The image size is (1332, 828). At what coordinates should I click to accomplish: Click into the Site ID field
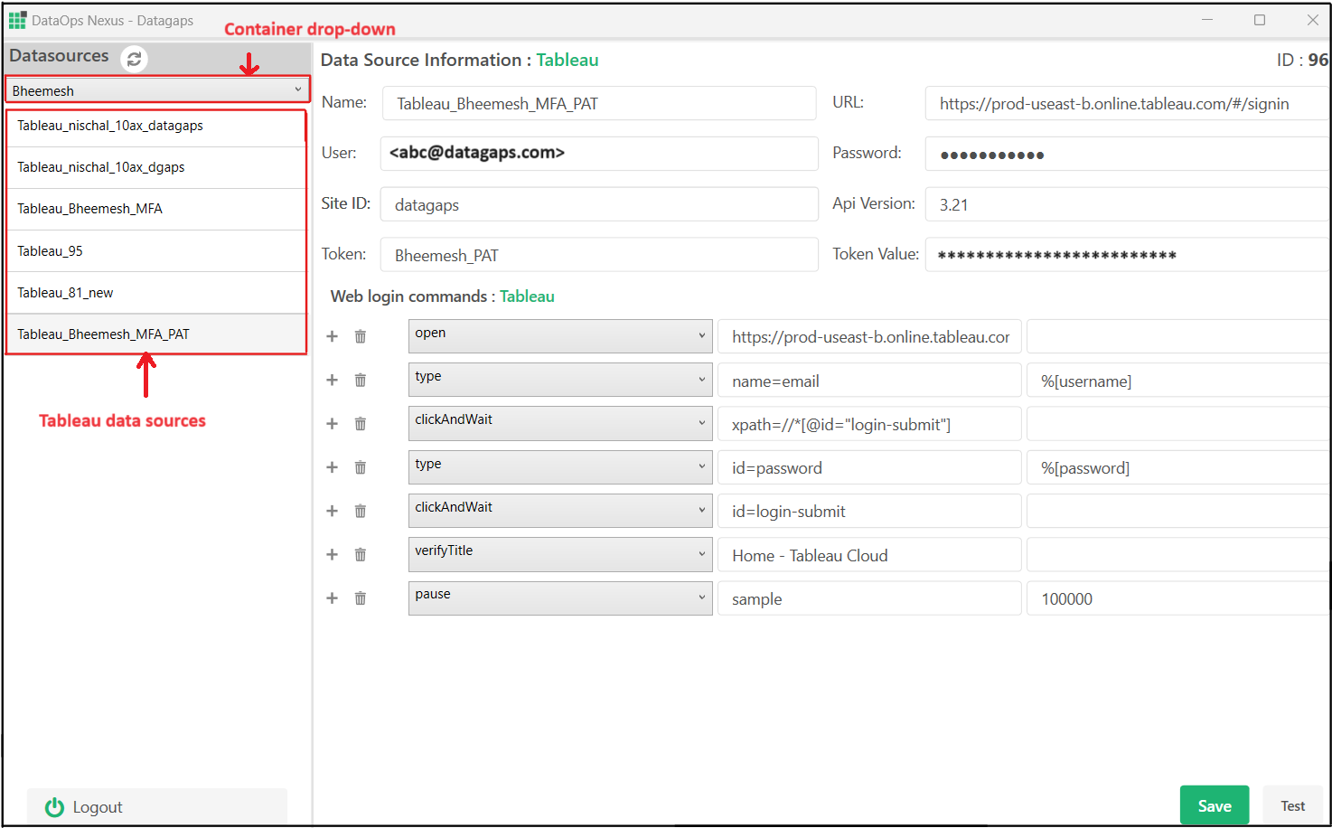(x=599, y=205)
